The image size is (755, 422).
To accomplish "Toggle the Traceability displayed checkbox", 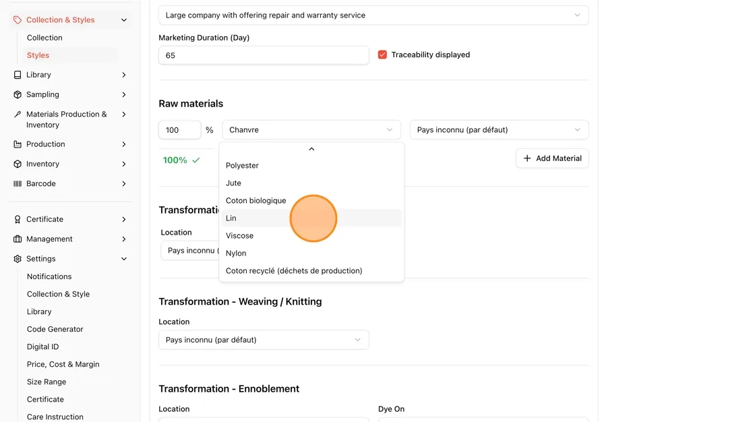I will [382, 55].
